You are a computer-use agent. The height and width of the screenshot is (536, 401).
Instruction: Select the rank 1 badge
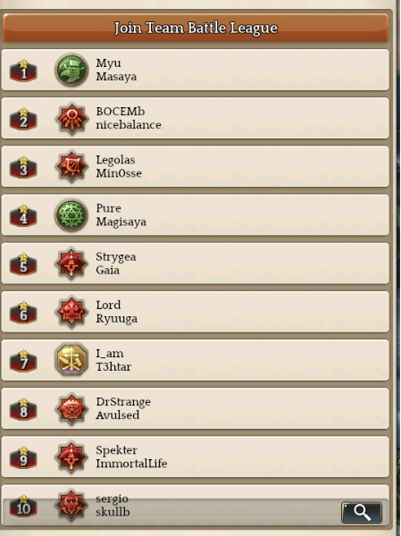[x=23, y=71]
